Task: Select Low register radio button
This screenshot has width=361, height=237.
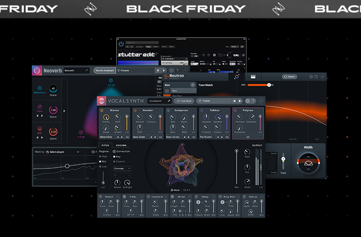Action: [100, 166]
